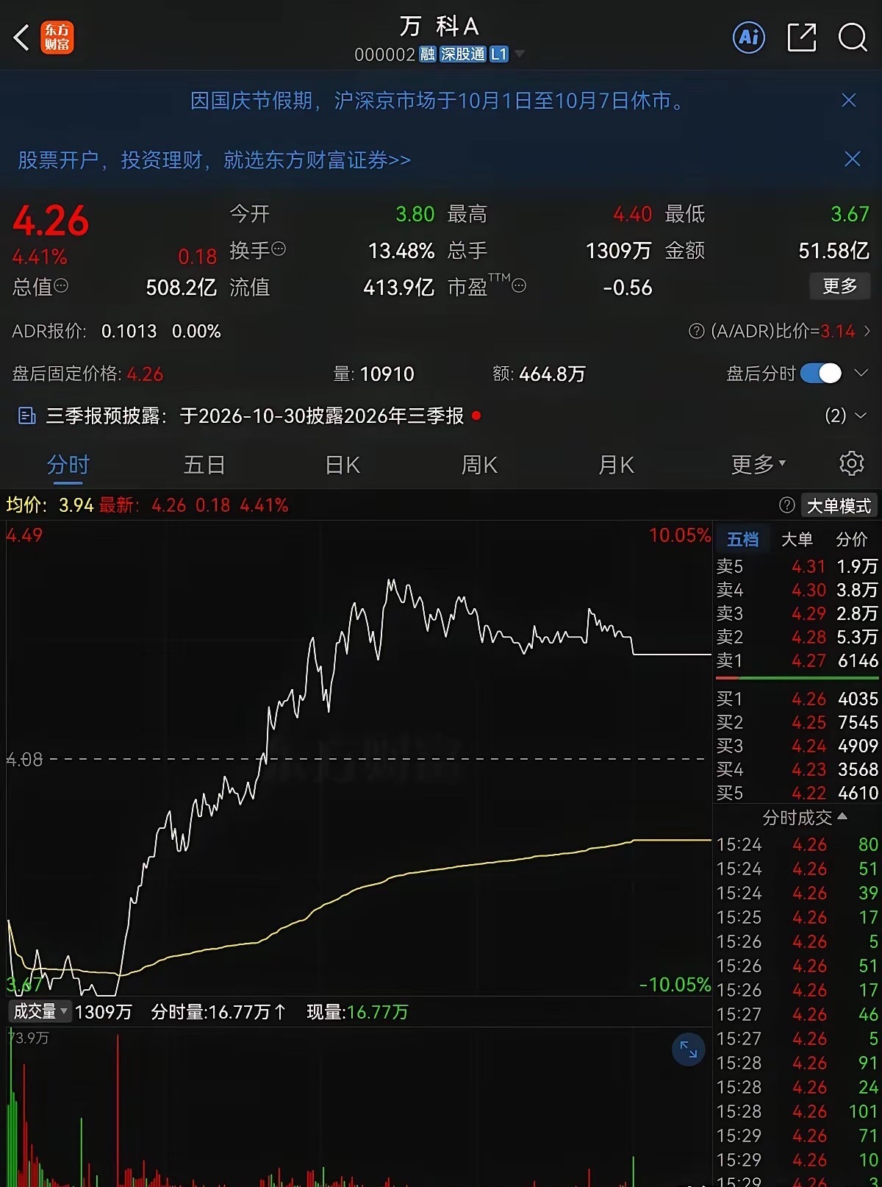Screen dimensions: 882x1187
Task: Click the current price 4.26 headline
Action: click(x=51, y=220)
